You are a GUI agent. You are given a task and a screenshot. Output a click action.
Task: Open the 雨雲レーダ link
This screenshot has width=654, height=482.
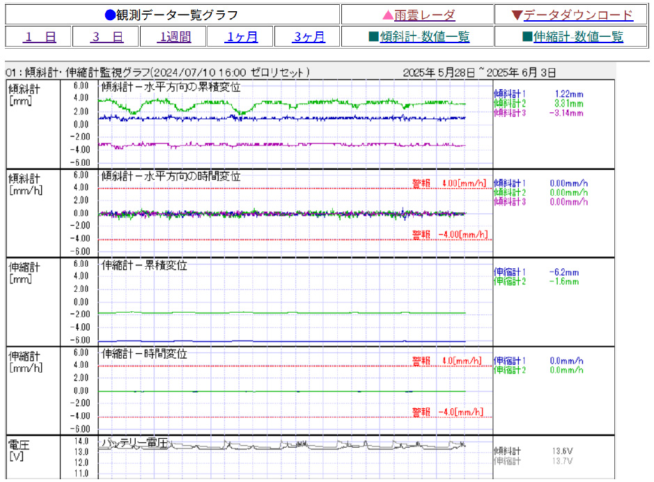click(424, 15)
